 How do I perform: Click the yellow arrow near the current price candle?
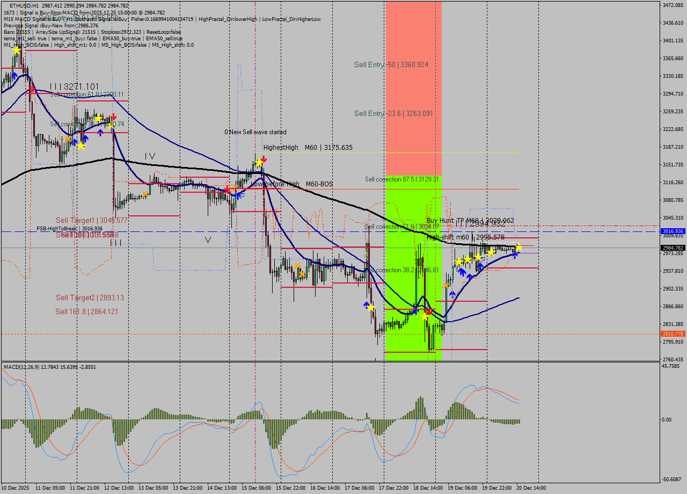click(x=518, y=247)
